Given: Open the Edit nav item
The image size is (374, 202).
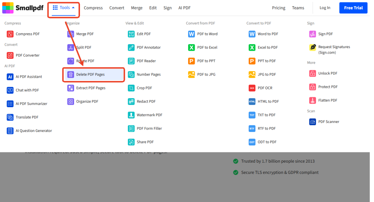Looking at the screenshot, I should [153, 8].
